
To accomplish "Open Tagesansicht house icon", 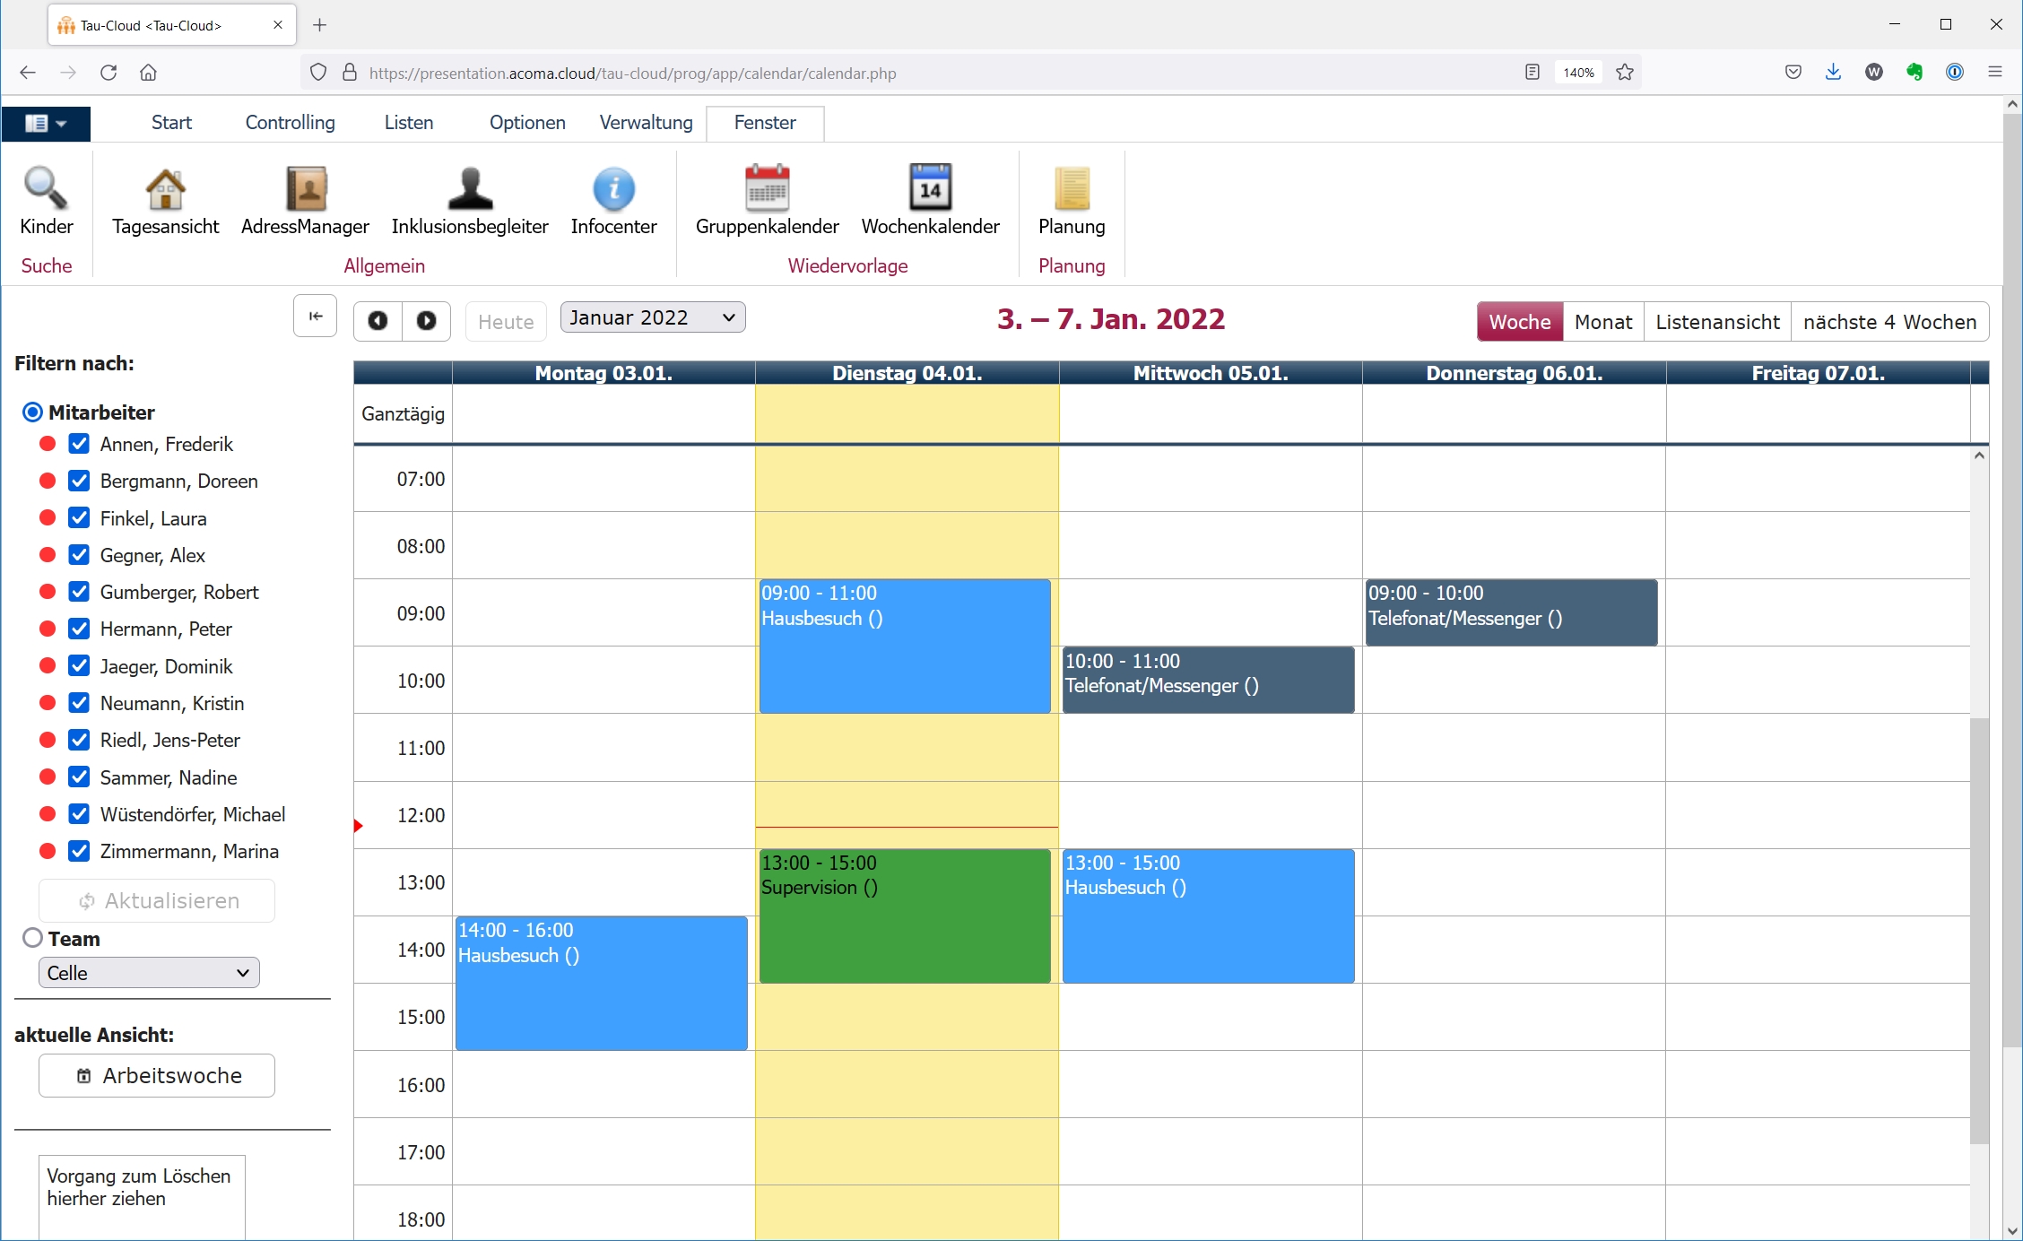I will tap(165, 189).
